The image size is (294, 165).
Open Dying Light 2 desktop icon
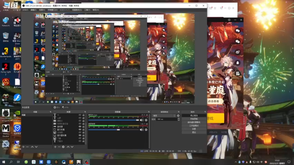[6, 69]
